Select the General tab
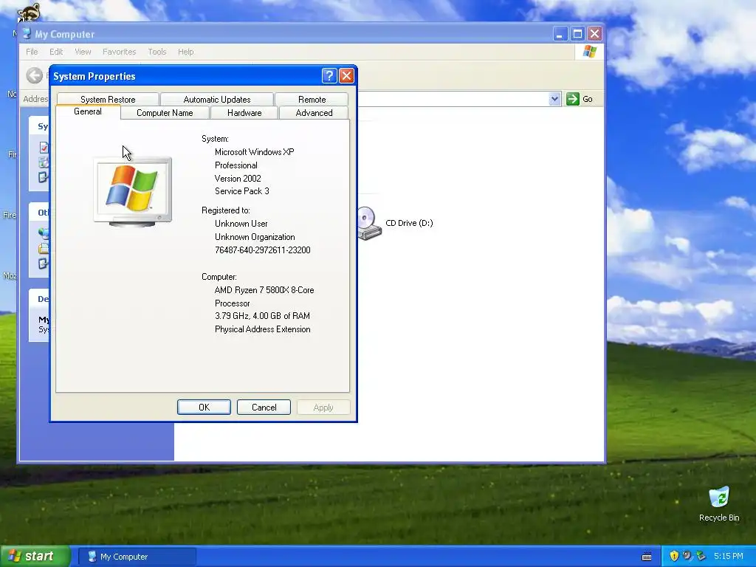 pyautogui.click(x=88, y=111)
